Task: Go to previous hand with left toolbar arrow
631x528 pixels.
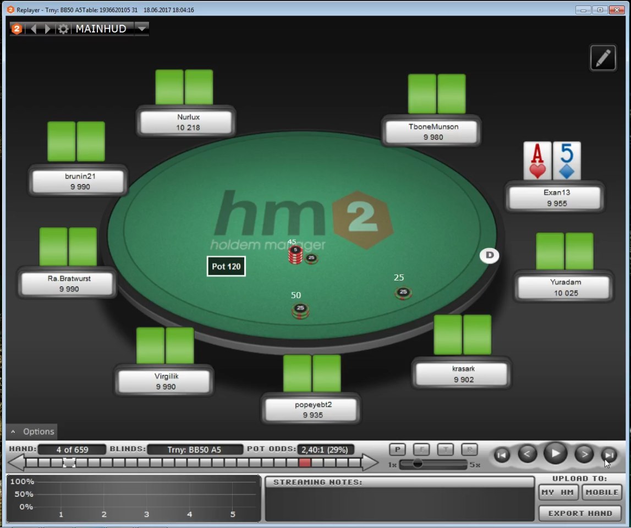Action: 34,29
